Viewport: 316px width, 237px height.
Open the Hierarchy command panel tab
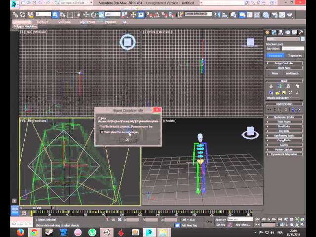tap(281, 33)
